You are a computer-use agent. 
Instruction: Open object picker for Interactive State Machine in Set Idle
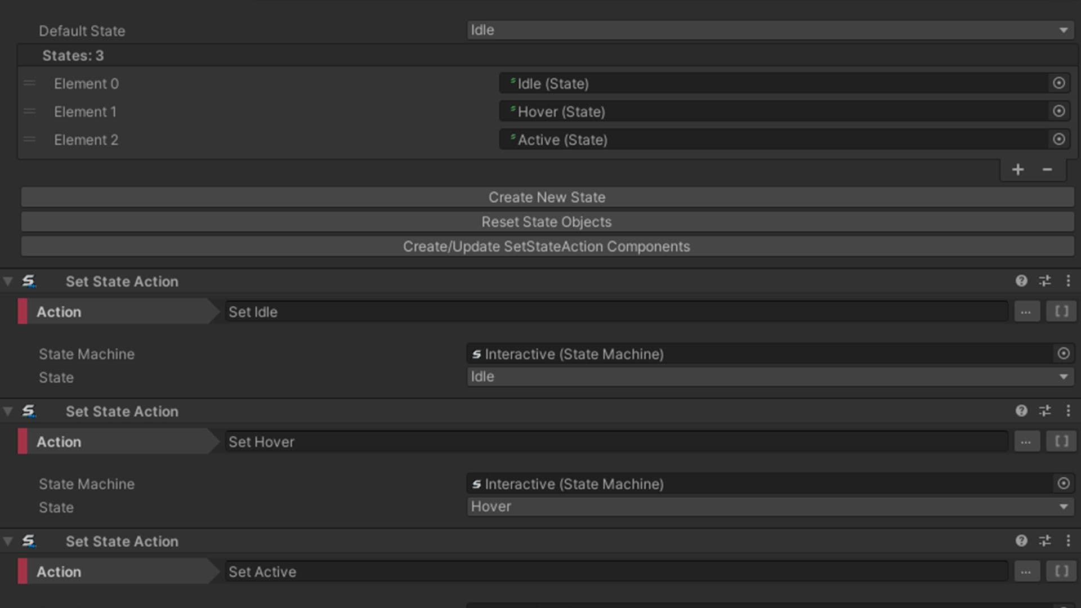coord(1064,354)
